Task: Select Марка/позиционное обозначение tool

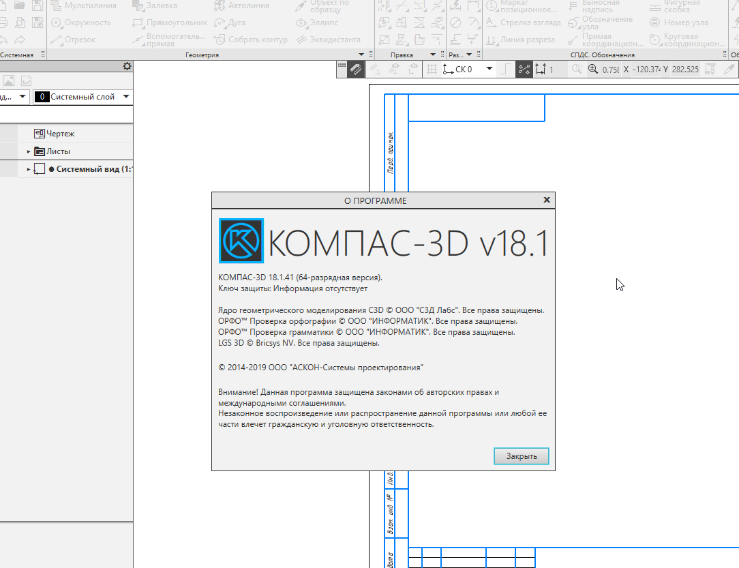Action: click(x=522, y=5)
